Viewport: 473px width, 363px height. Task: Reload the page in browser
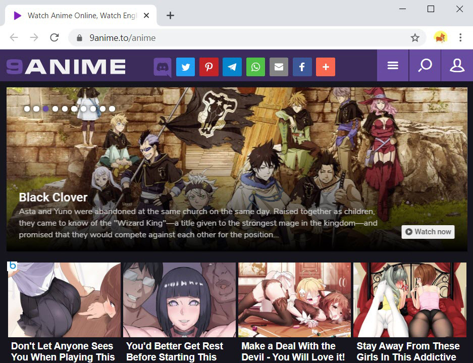pos(55,37)
